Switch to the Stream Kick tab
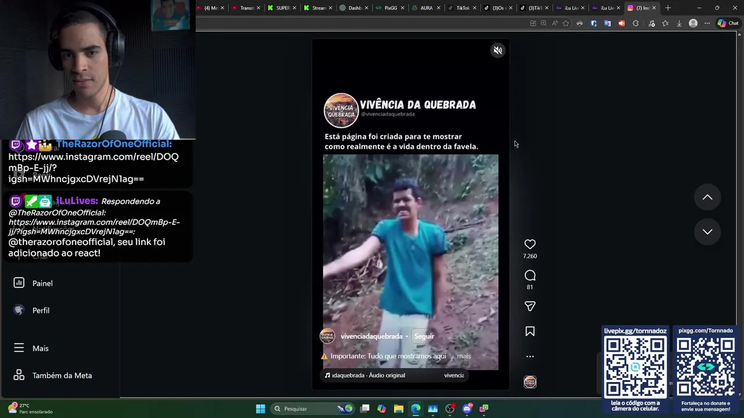Viewport: 744px width, 418px height. (319, 8)
